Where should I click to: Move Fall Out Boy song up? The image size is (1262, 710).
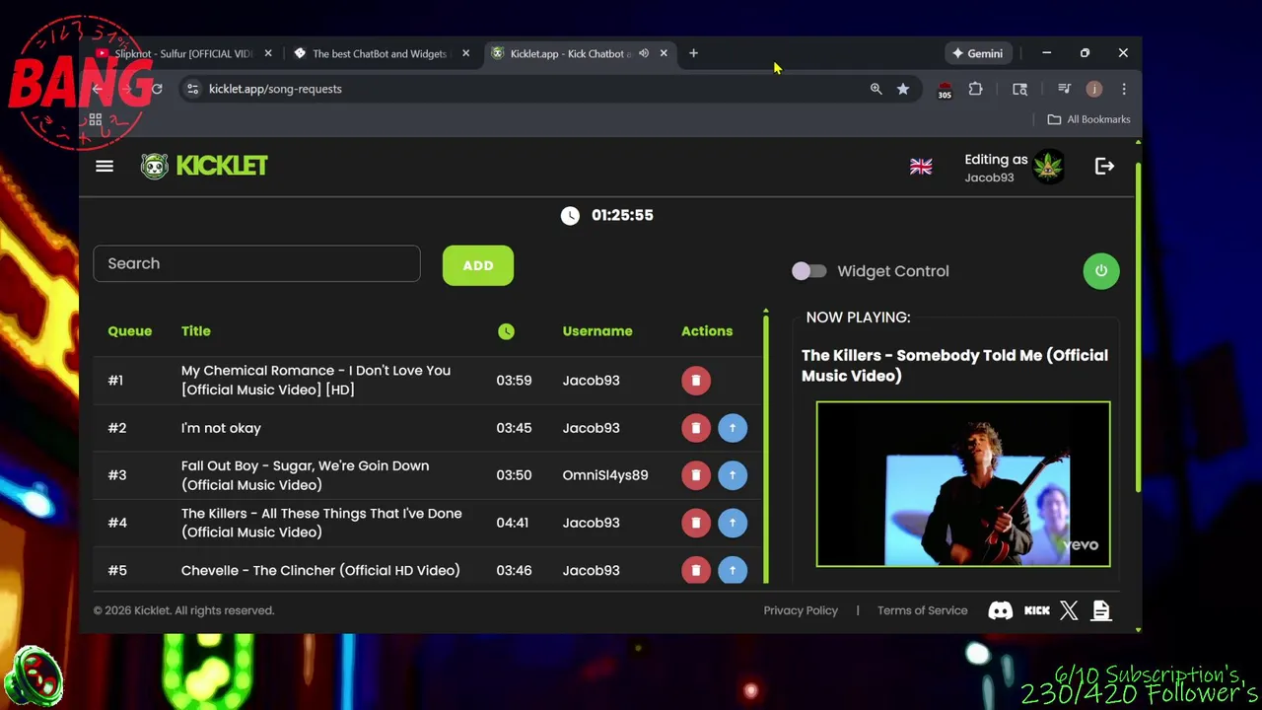(733, 475)
